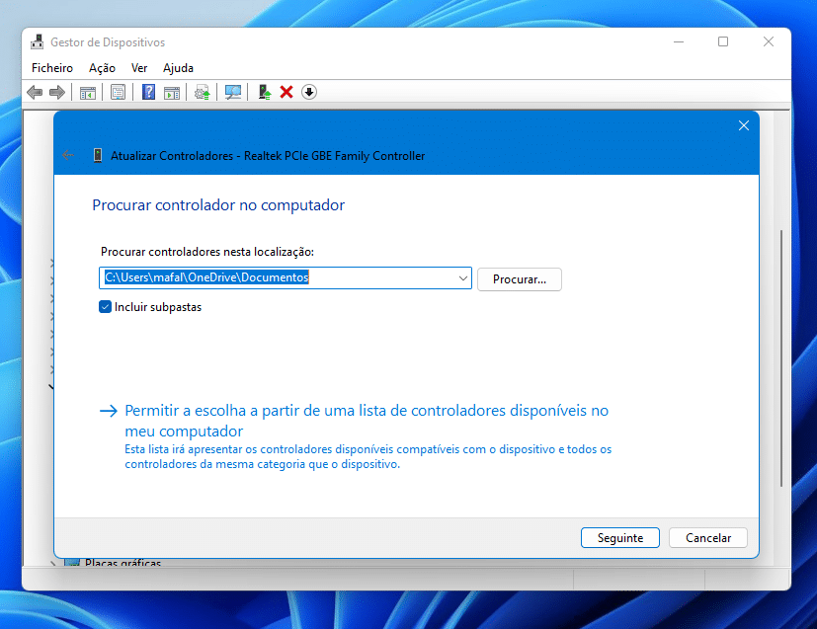Click the Gestor de Dispositivos title bar icon
This screenshot has height=629, width=817.
pos(37,42)
